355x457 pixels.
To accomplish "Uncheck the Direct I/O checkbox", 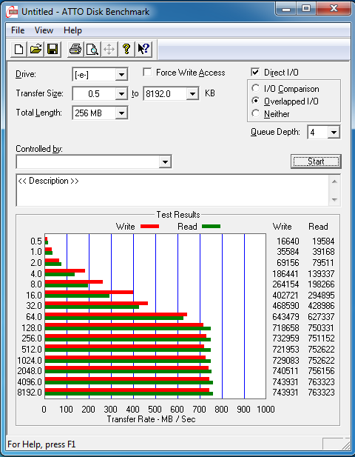I will (x=255, y=72).
